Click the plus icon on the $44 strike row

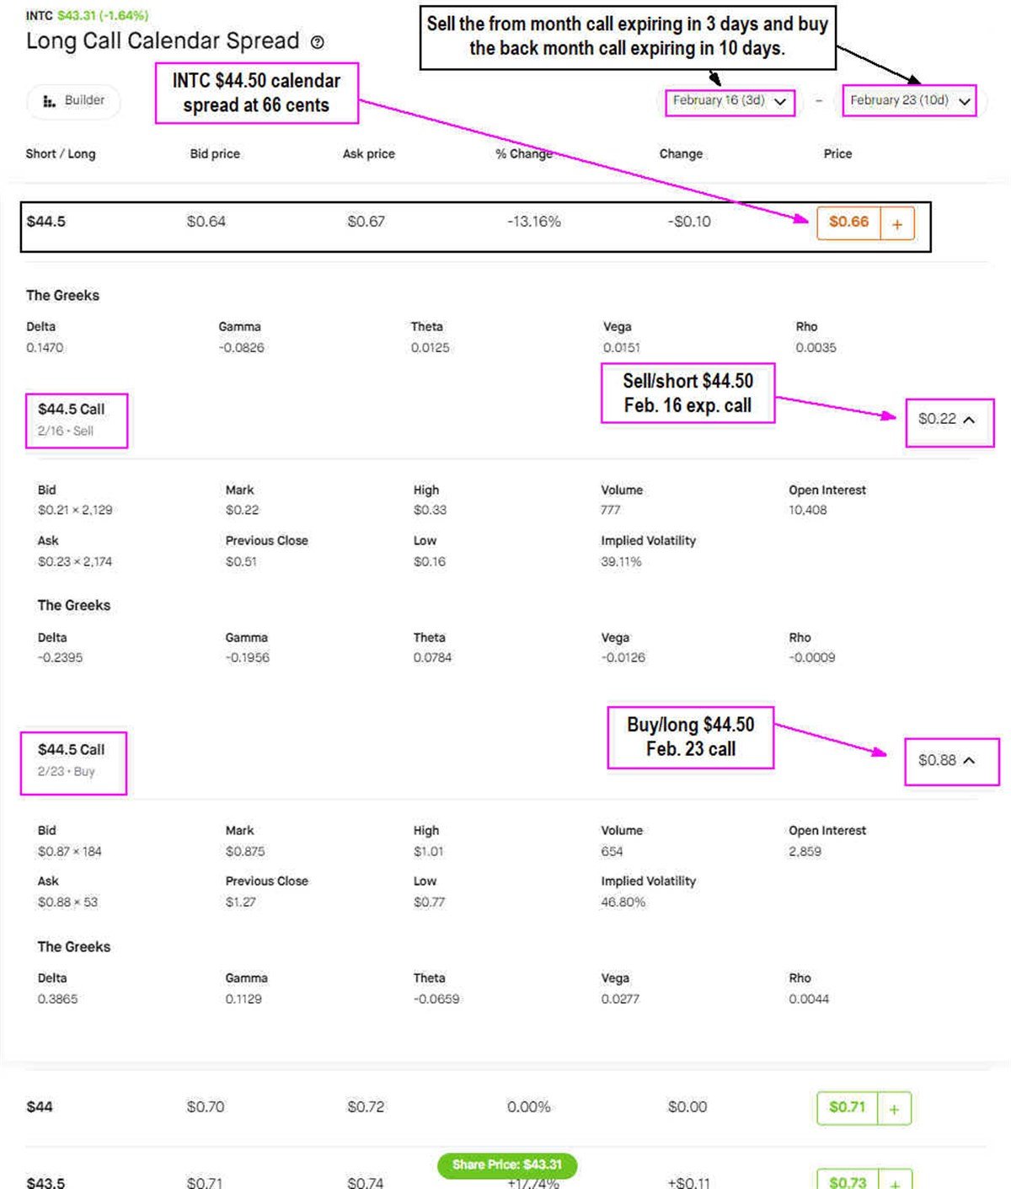point(894,1109)
